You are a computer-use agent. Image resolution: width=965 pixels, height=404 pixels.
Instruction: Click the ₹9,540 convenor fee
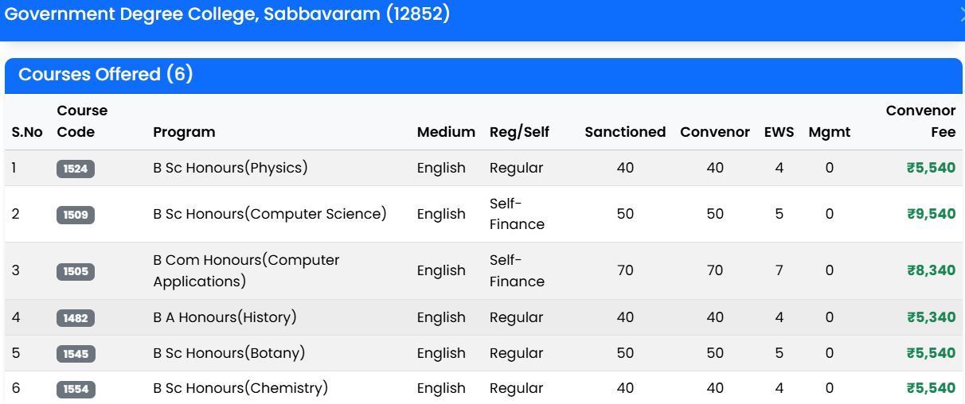[931, 214]
